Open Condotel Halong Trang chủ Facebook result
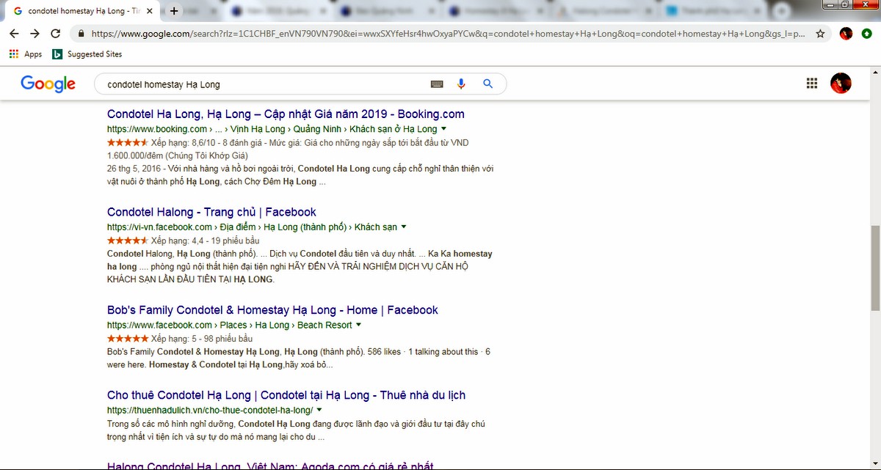Image resolution: width=881 pixels, height=470 pixels. click(x=211, y=212)
